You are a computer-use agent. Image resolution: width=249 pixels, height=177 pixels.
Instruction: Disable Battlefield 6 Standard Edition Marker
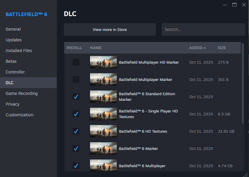76,97
